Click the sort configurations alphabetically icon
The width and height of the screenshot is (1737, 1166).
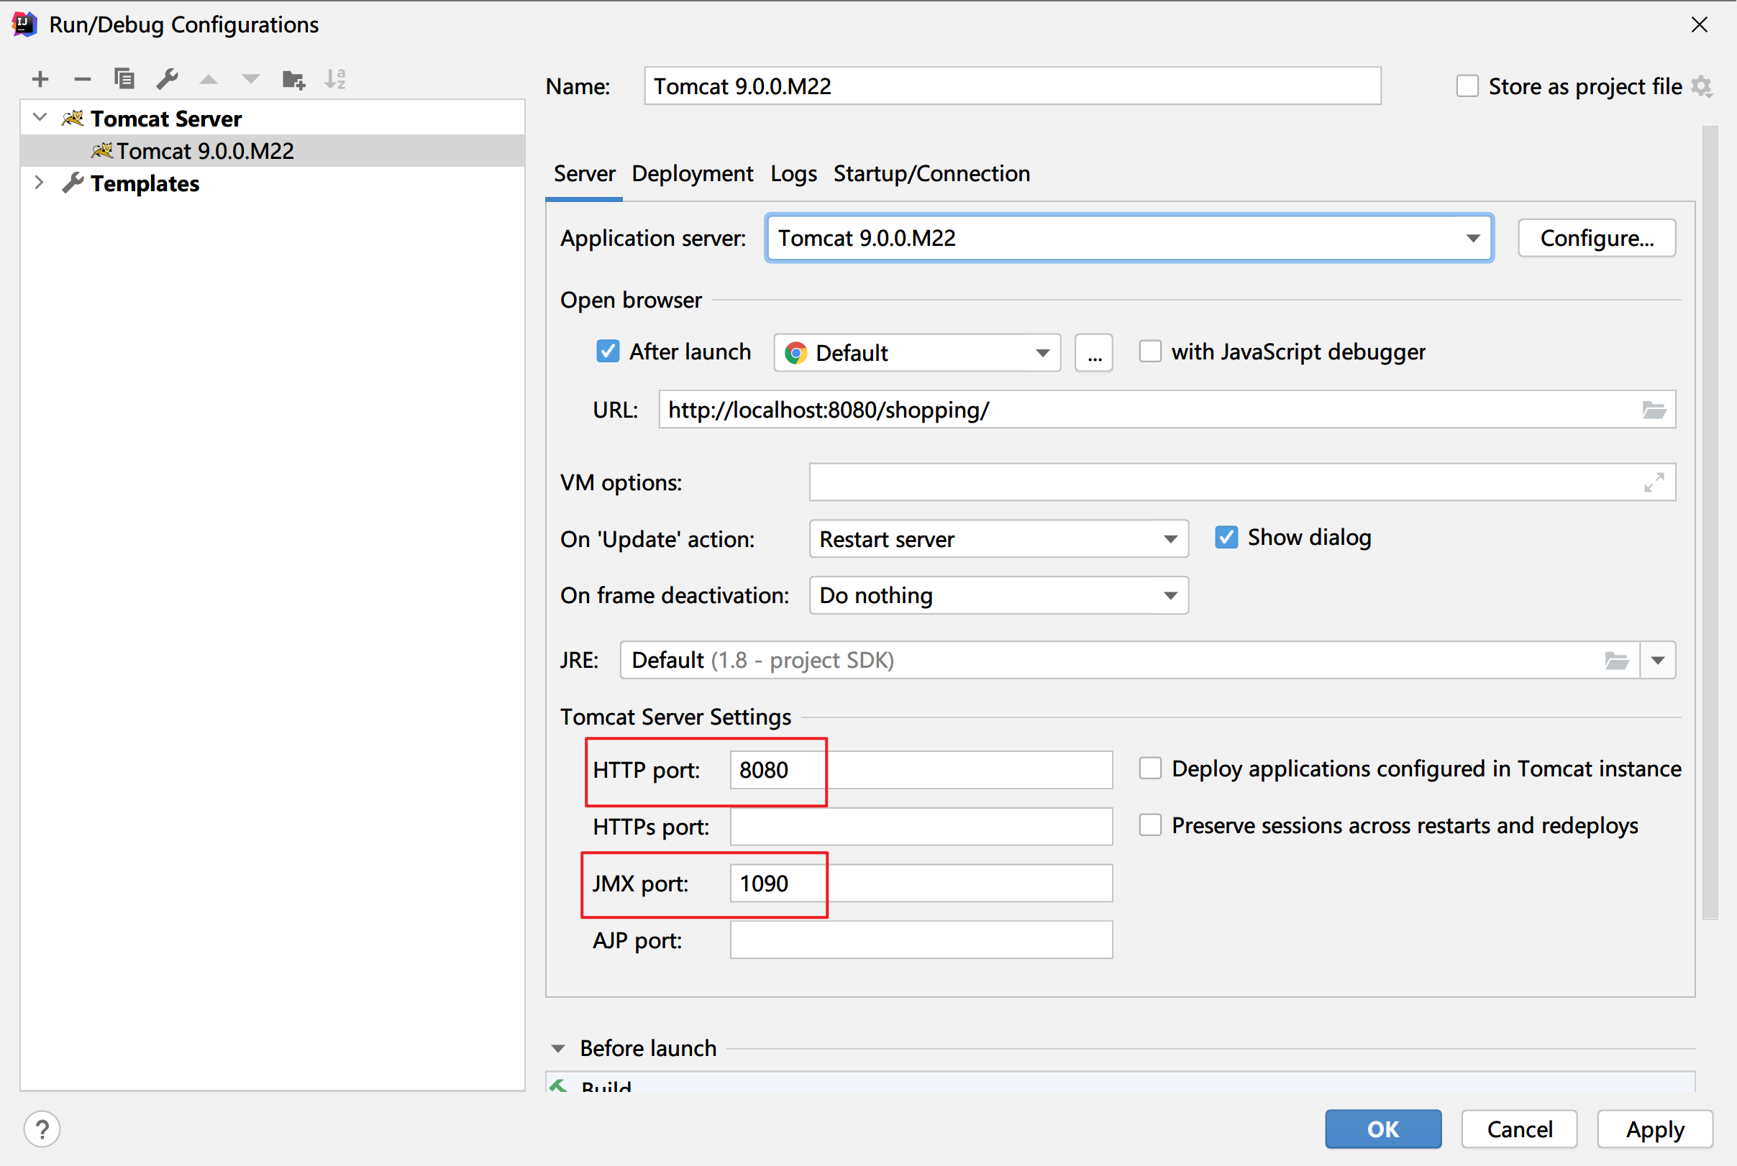335,79
